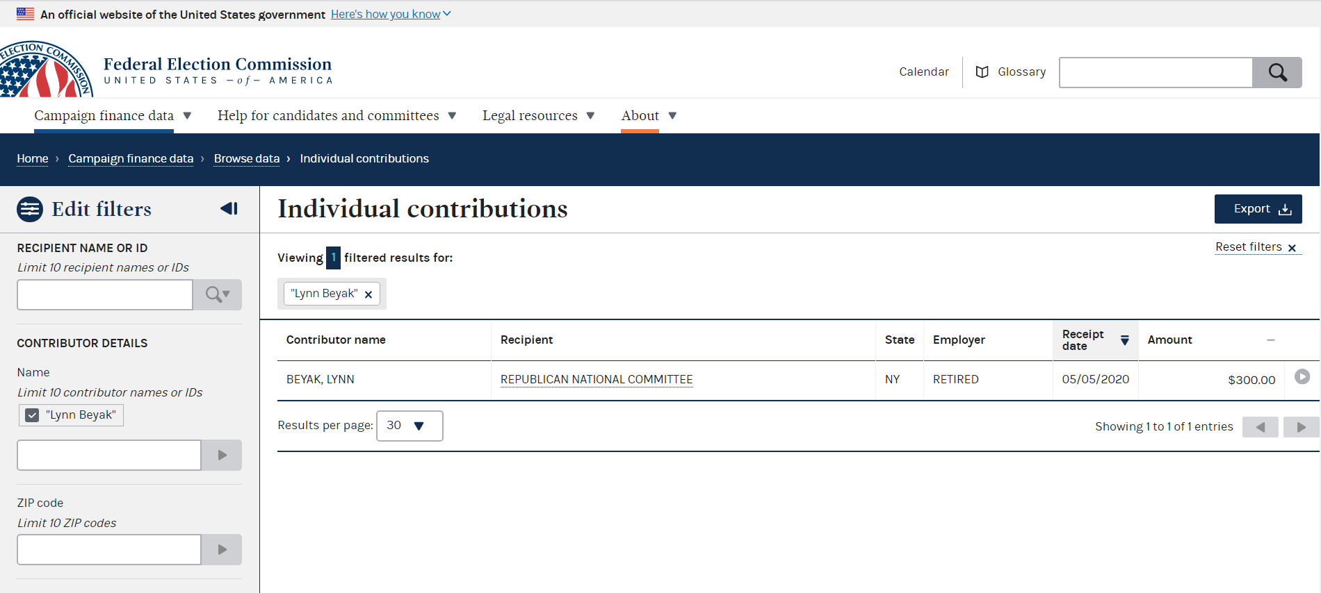Click the Edit filters sliders icon
The width and height of the screenshot is (1321, 593).
click(x=30, y=209)
